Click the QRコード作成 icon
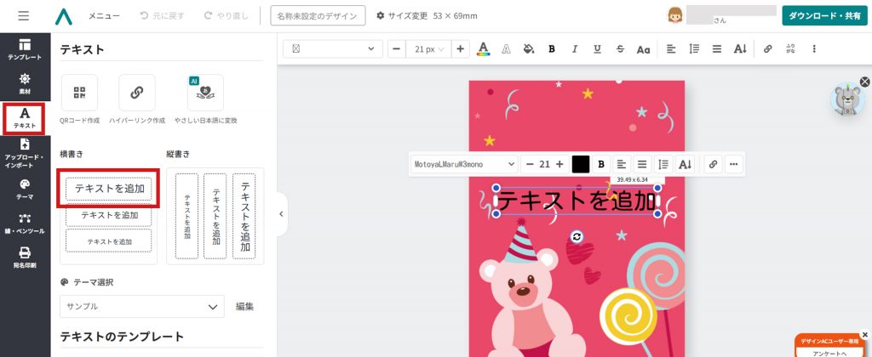This screenshot has width=872, height=357. click(x=79, y=93)
